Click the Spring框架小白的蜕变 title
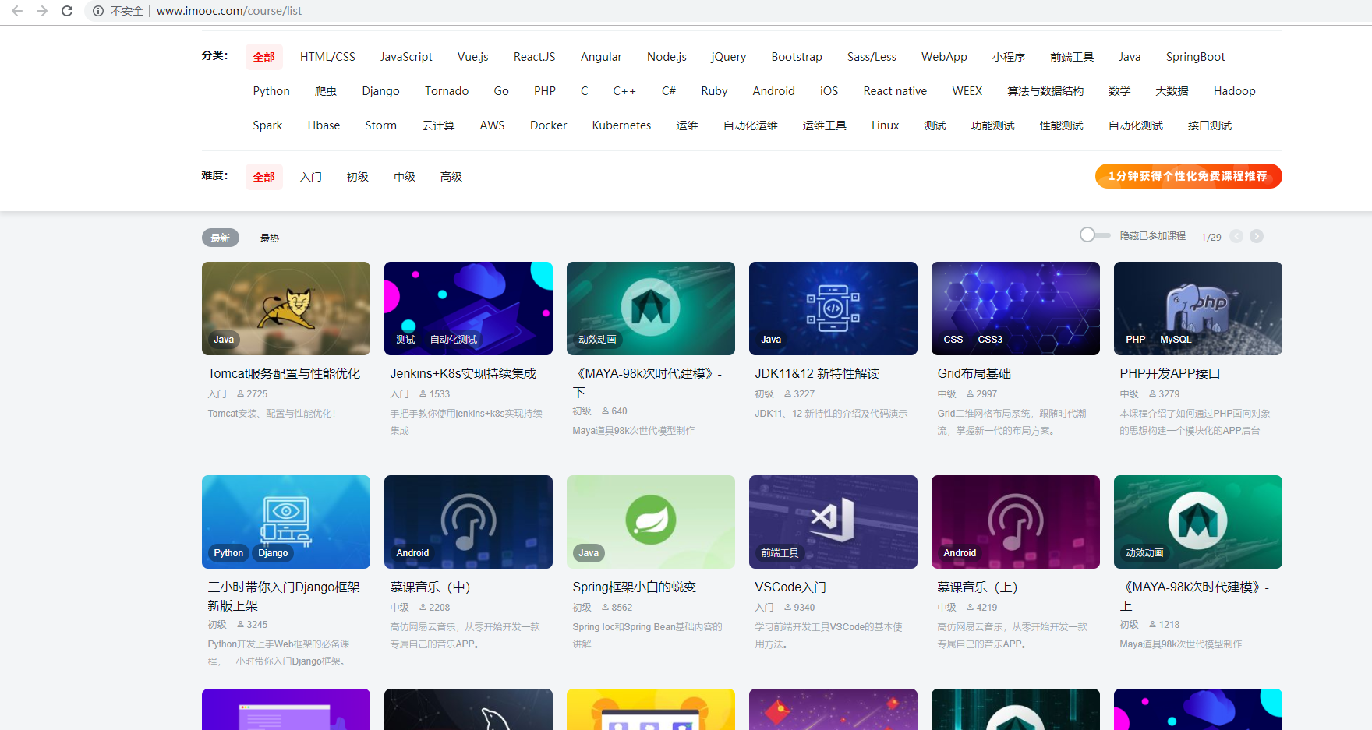Screen dimensions: 1372x730 coord(634,587)
